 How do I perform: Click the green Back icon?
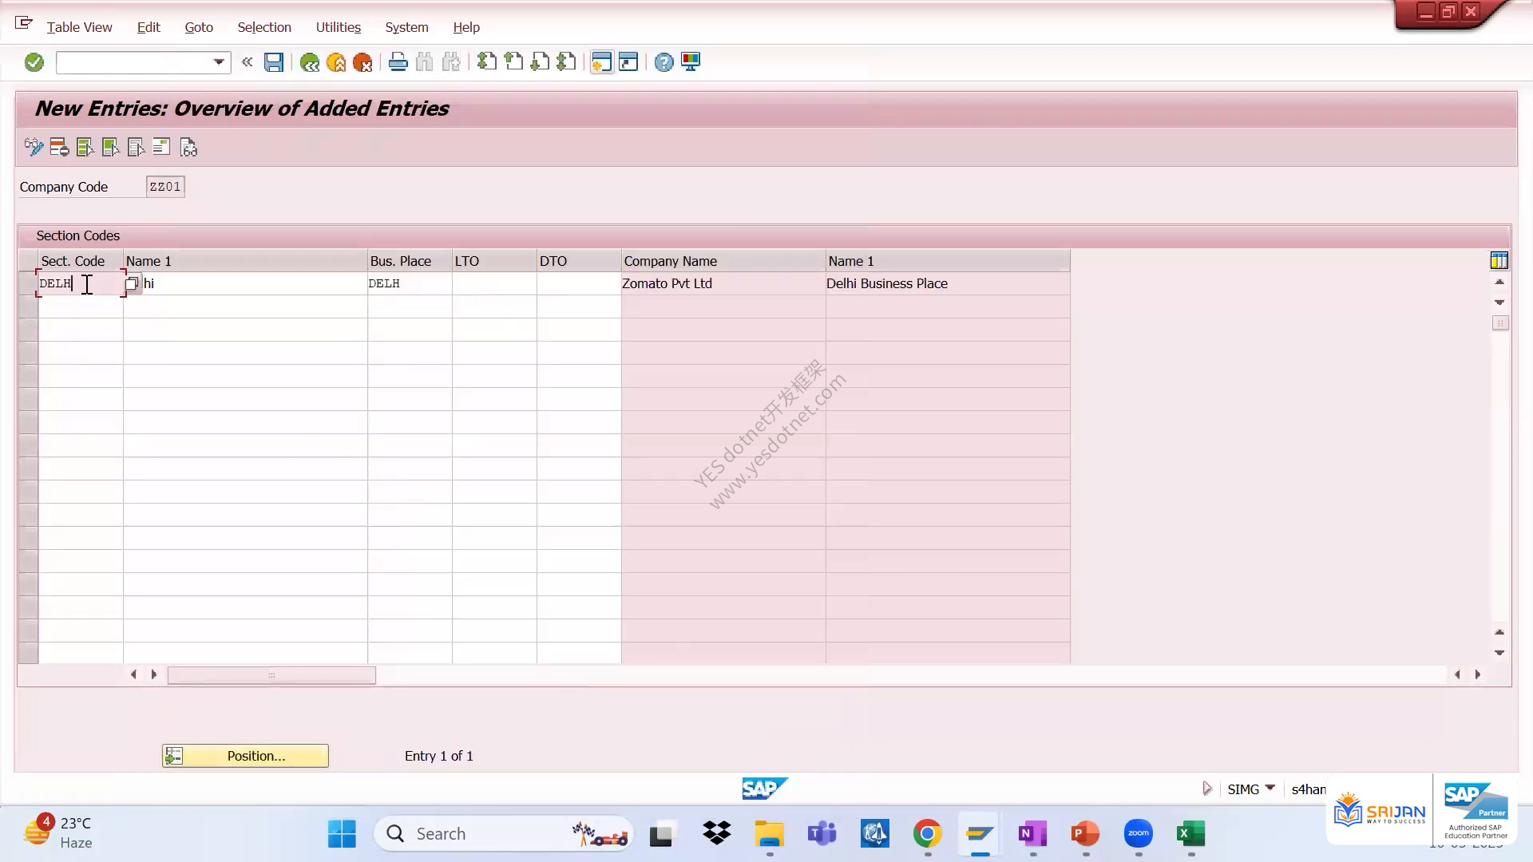[309, 62]
